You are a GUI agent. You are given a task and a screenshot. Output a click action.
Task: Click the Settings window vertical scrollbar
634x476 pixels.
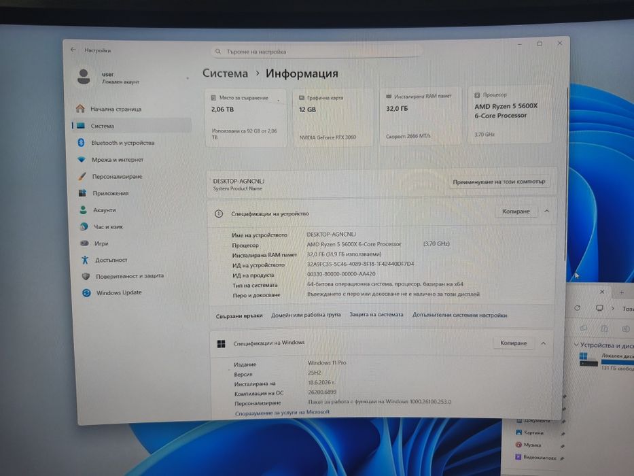566,174
